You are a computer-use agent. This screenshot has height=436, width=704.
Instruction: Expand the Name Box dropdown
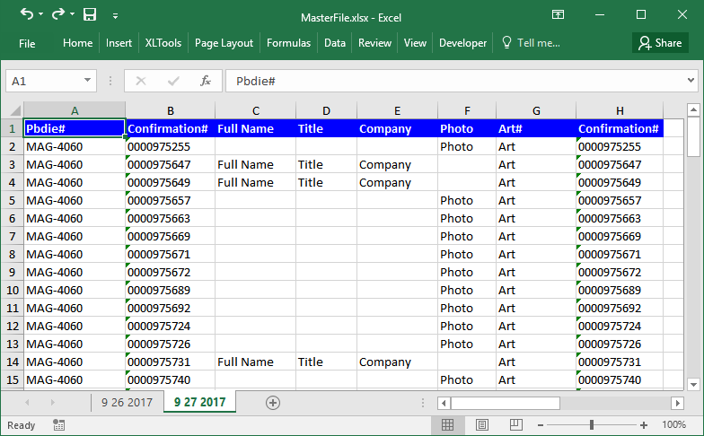[87, 81]
